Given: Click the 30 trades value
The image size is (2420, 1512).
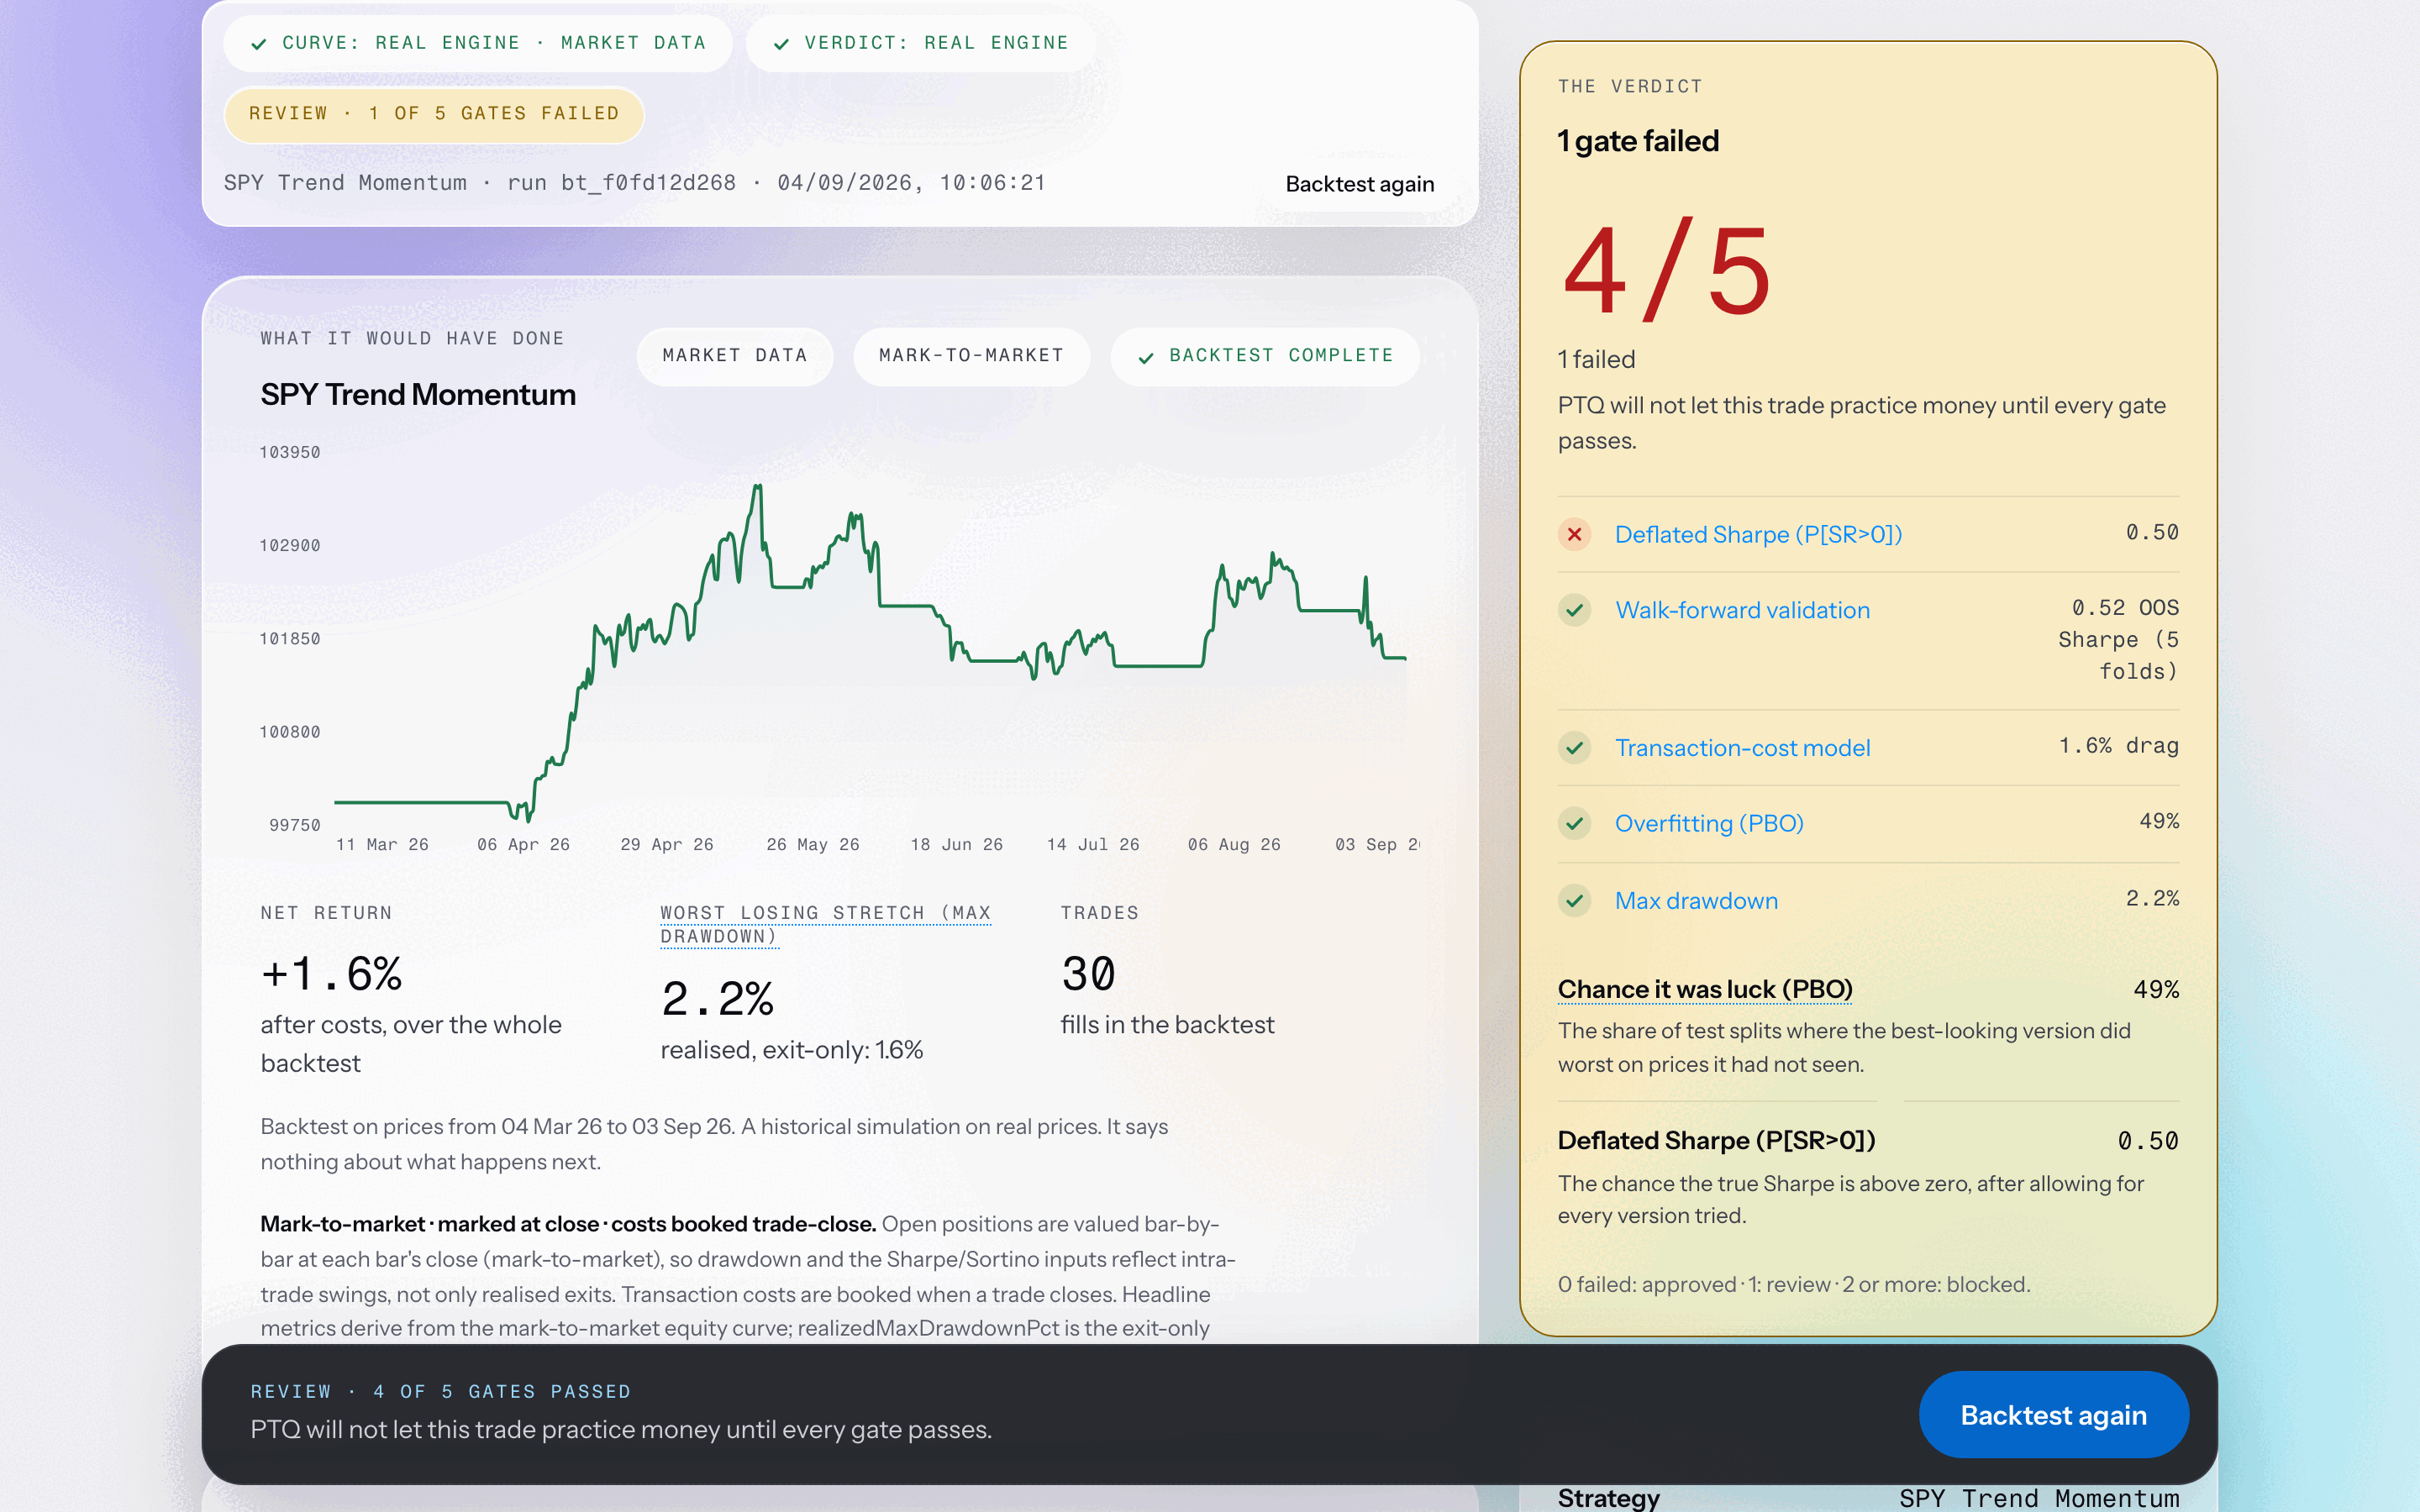Looking at the screenshot, I should tap(1088, 974).
